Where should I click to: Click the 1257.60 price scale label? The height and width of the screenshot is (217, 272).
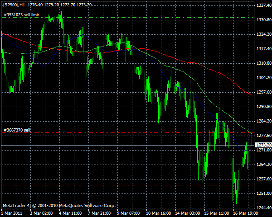pyautogui.click(x=264, y=179)
